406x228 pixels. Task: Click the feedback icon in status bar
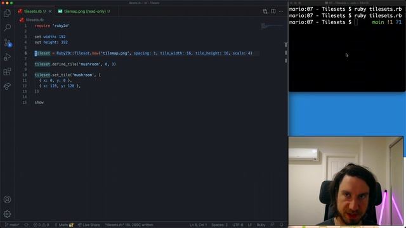pyautogui.click(x=272, y=225)
